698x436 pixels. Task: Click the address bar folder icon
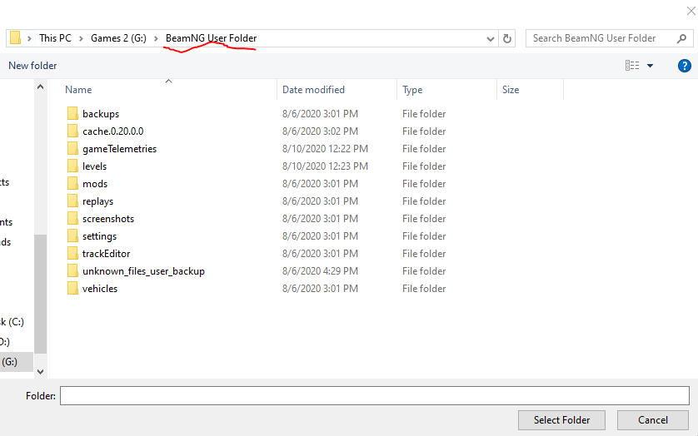15,37
